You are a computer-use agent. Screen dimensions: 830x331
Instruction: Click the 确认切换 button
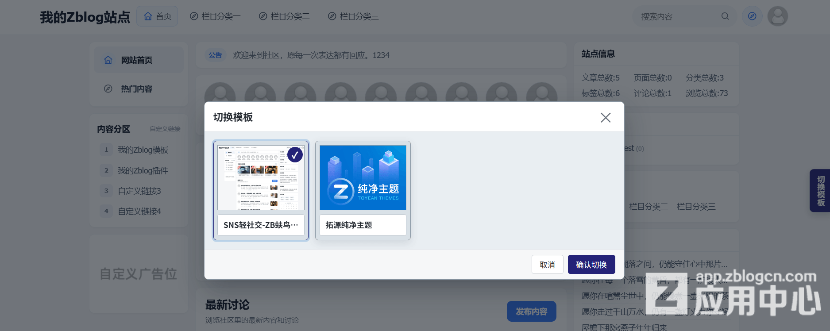click(x=591, y=265)
